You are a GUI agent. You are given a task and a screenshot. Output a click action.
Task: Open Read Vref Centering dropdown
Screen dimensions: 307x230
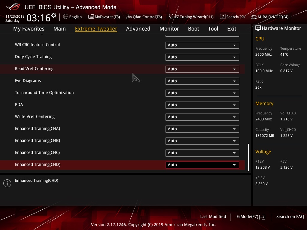click(202, 69)
